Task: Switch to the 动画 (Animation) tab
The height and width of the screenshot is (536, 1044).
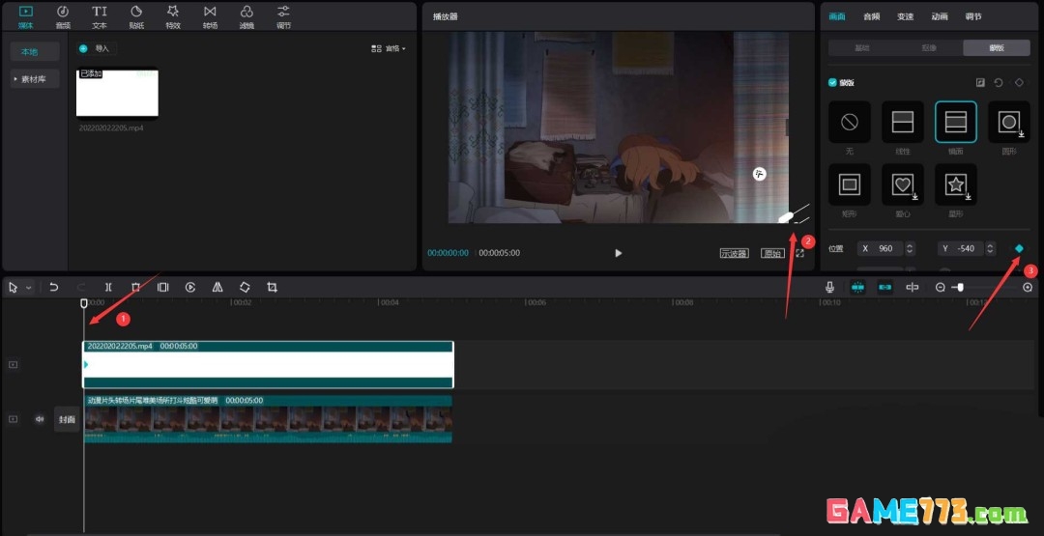Action: click(940, 16)
